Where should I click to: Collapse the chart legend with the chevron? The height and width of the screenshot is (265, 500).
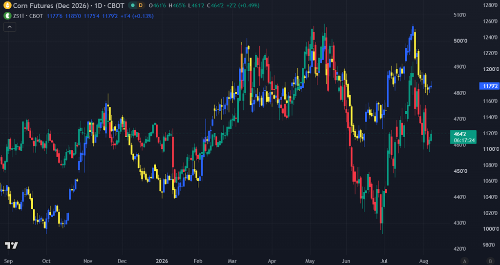coord(10,27)
